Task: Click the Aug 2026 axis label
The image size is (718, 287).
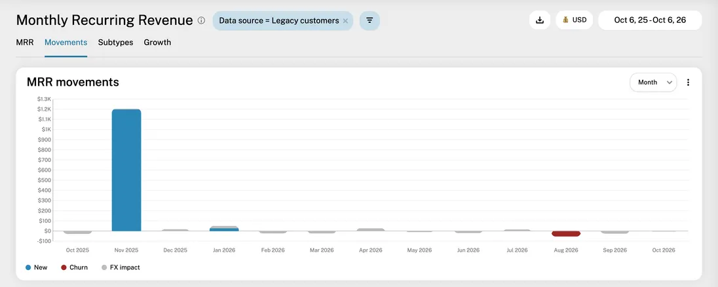Action: (566, 250)
